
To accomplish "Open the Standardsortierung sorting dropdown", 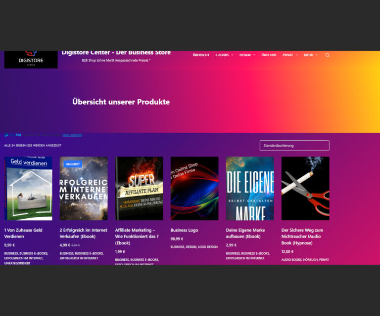I will [294, 146].
